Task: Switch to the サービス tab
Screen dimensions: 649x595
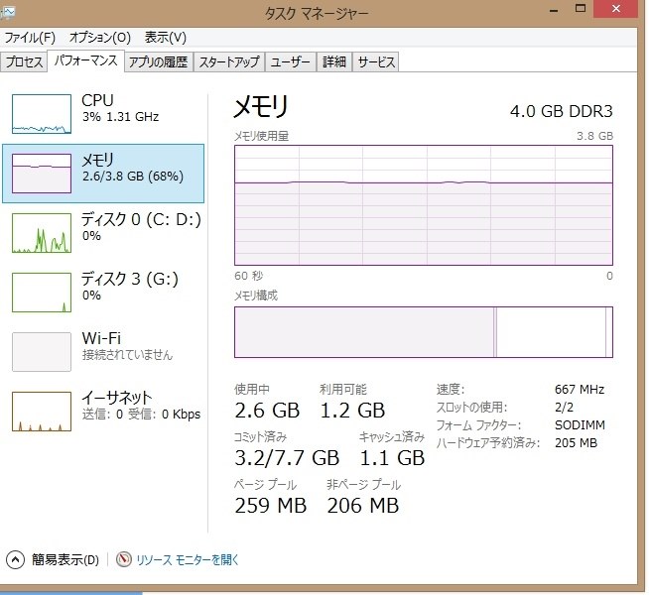Action: pyautogui.click(x=376, y=61)
